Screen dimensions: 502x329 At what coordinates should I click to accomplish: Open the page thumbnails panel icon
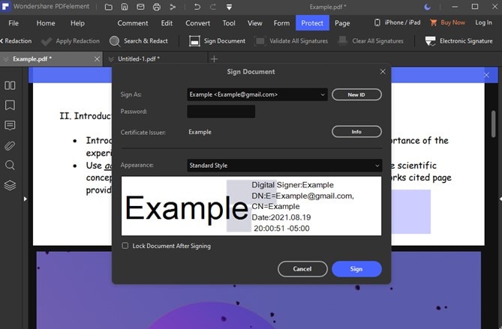(x=10, y=85)
